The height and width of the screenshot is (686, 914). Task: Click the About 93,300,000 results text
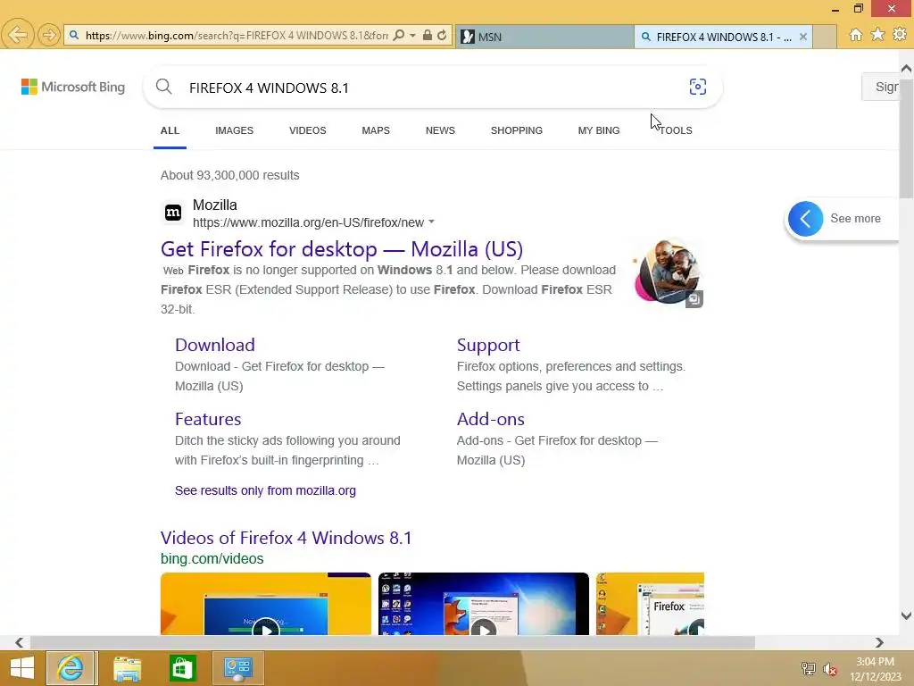[229, 175]
